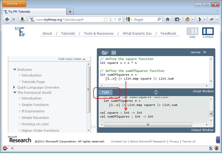
Task: Open the Tutorials navigation menu item
Action: (x=68, y=33)
